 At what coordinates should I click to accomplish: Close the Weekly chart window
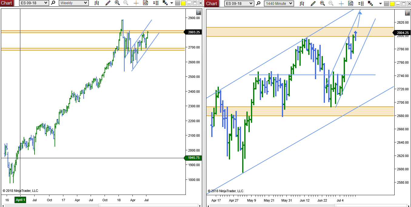click(x=201, y=3)
